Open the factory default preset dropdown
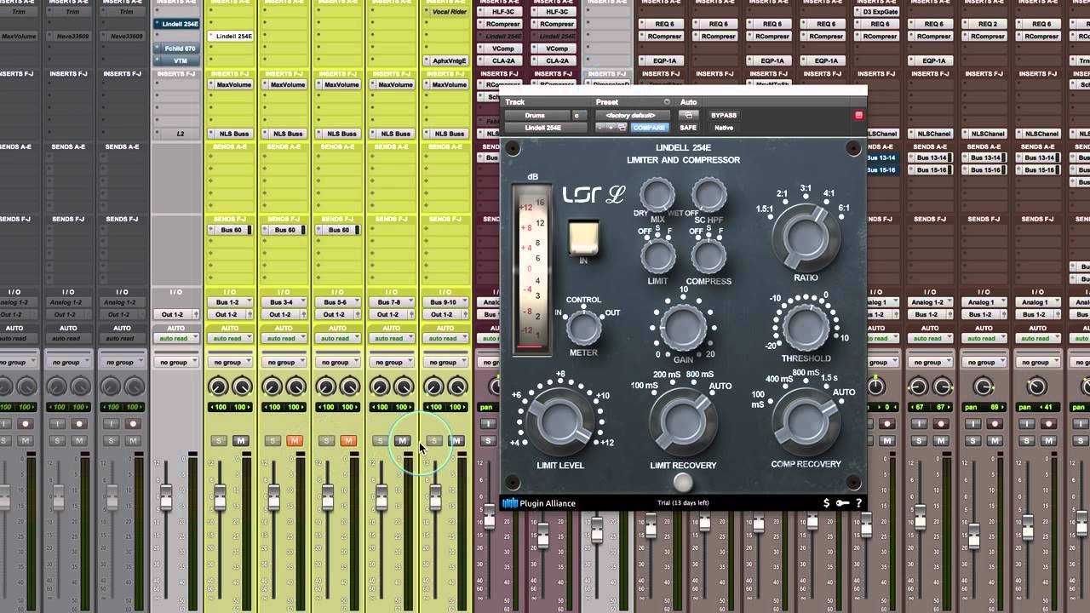The height and width of the screenshot is (613, 1090). click(631, 115)
